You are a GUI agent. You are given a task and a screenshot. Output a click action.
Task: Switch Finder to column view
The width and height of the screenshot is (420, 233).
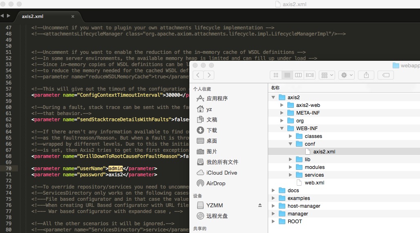click(298, 75)
